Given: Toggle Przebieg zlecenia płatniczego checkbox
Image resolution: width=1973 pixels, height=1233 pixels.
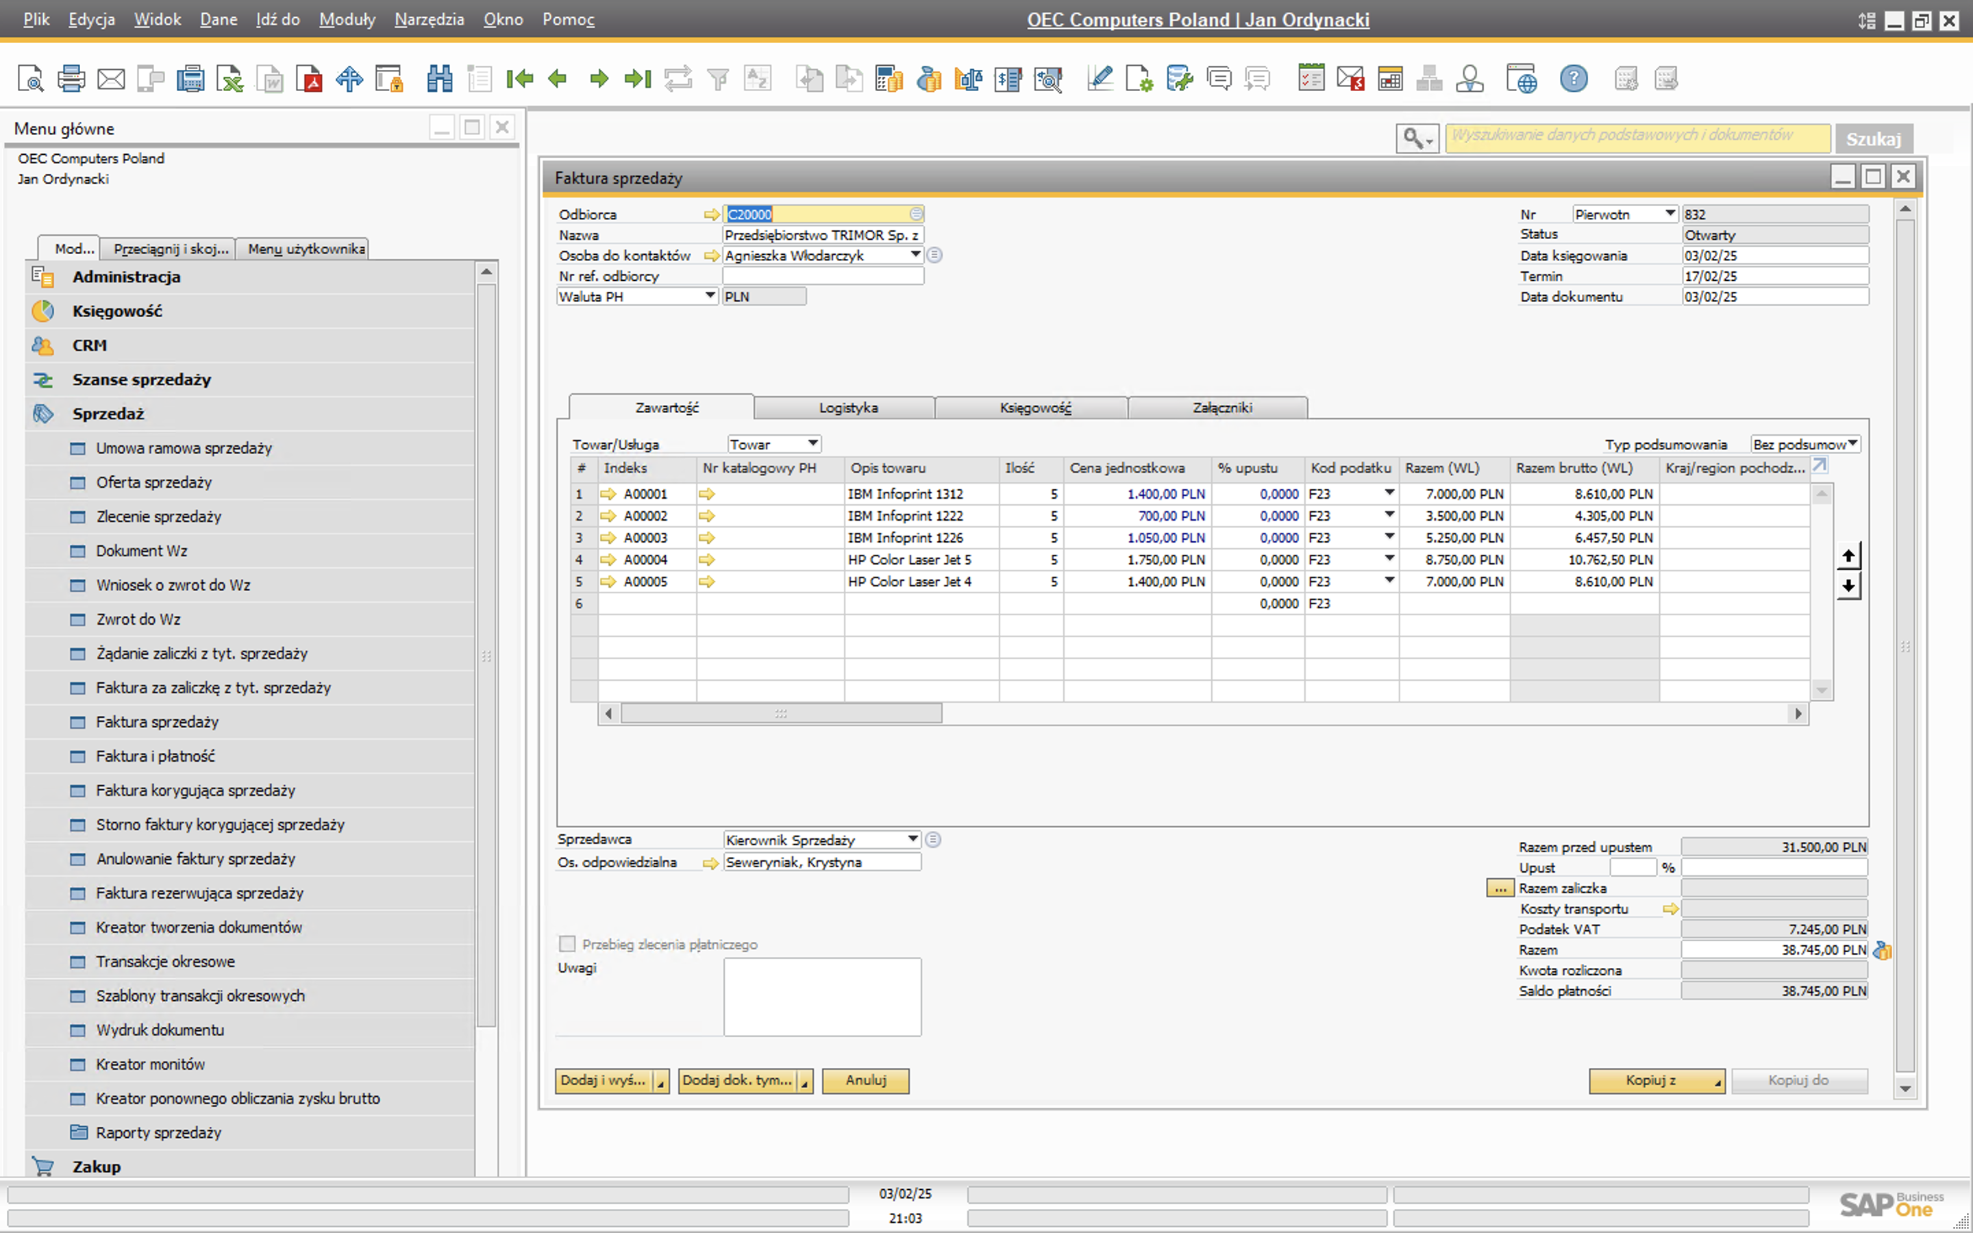Looking at the screenshot, I should 567,943.
